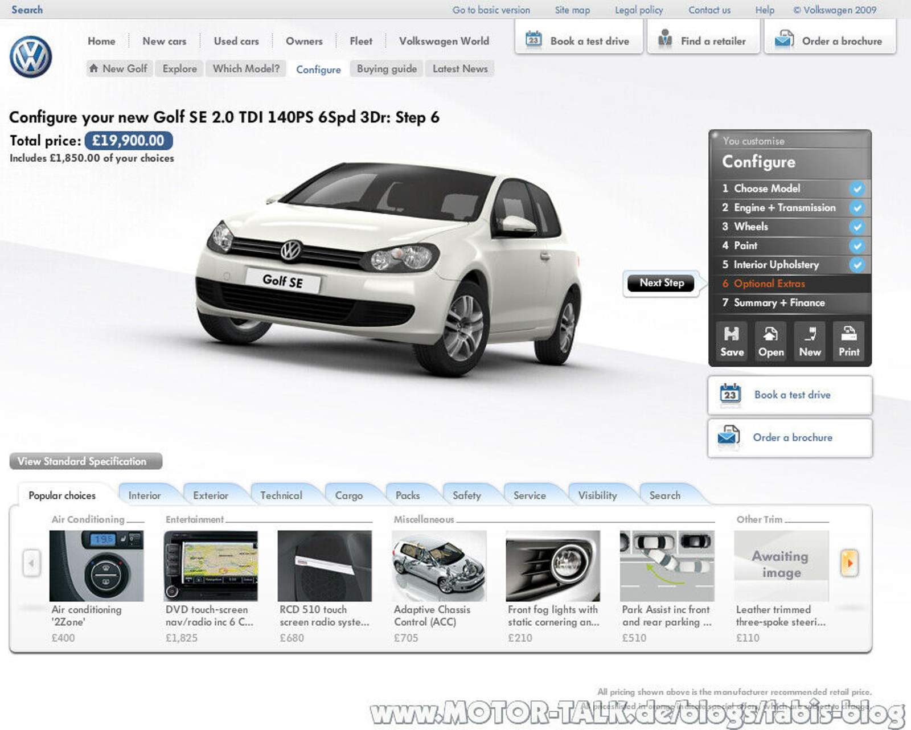
Task: Click the £19,900.00 total price badge
Action: tap(129, 141)
